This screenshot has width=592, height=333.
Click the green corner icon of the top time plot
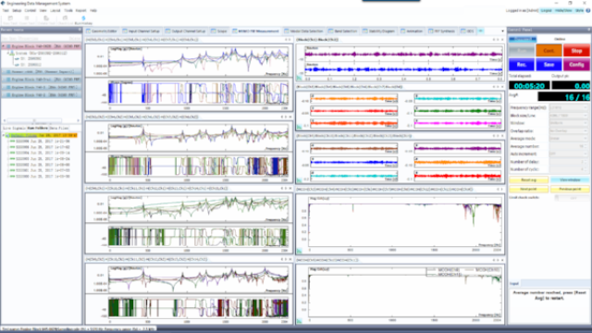click(300, 78)
